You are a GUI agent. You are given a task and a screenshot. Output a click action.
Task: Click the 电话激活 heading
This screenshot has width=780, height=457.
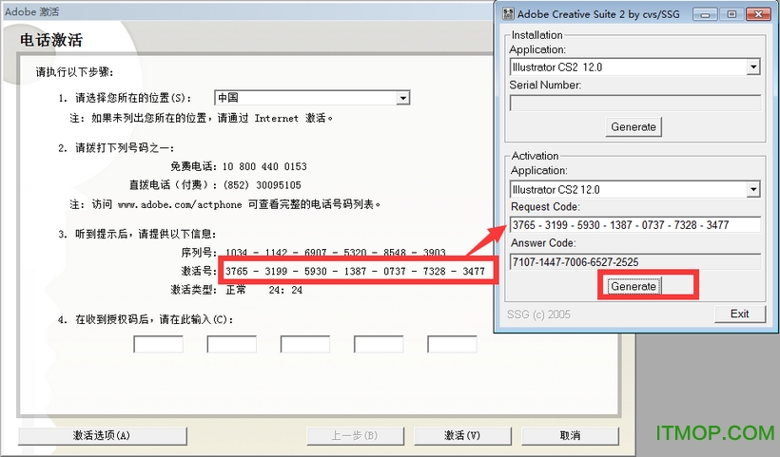point(51,40)
